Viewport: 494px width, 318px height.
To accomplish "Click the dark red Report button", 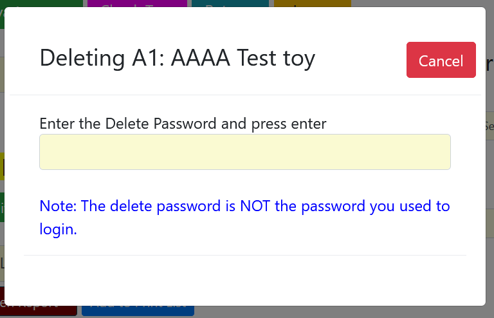I will [37, 311].
